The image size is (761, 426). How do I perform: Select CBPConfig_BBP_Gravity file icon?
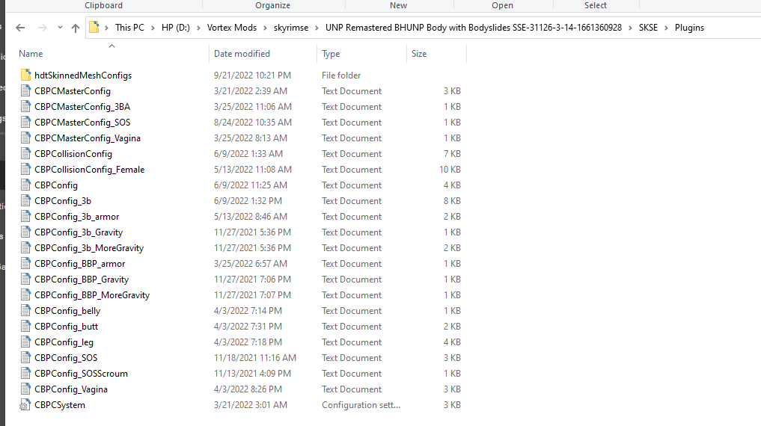pyautogui.click(x=25, y=280)
